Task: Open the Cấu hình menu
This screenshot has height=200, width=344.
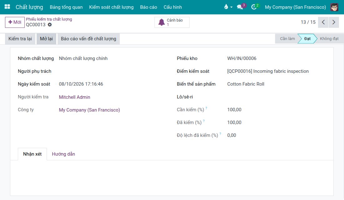Action: coord(173,7)
